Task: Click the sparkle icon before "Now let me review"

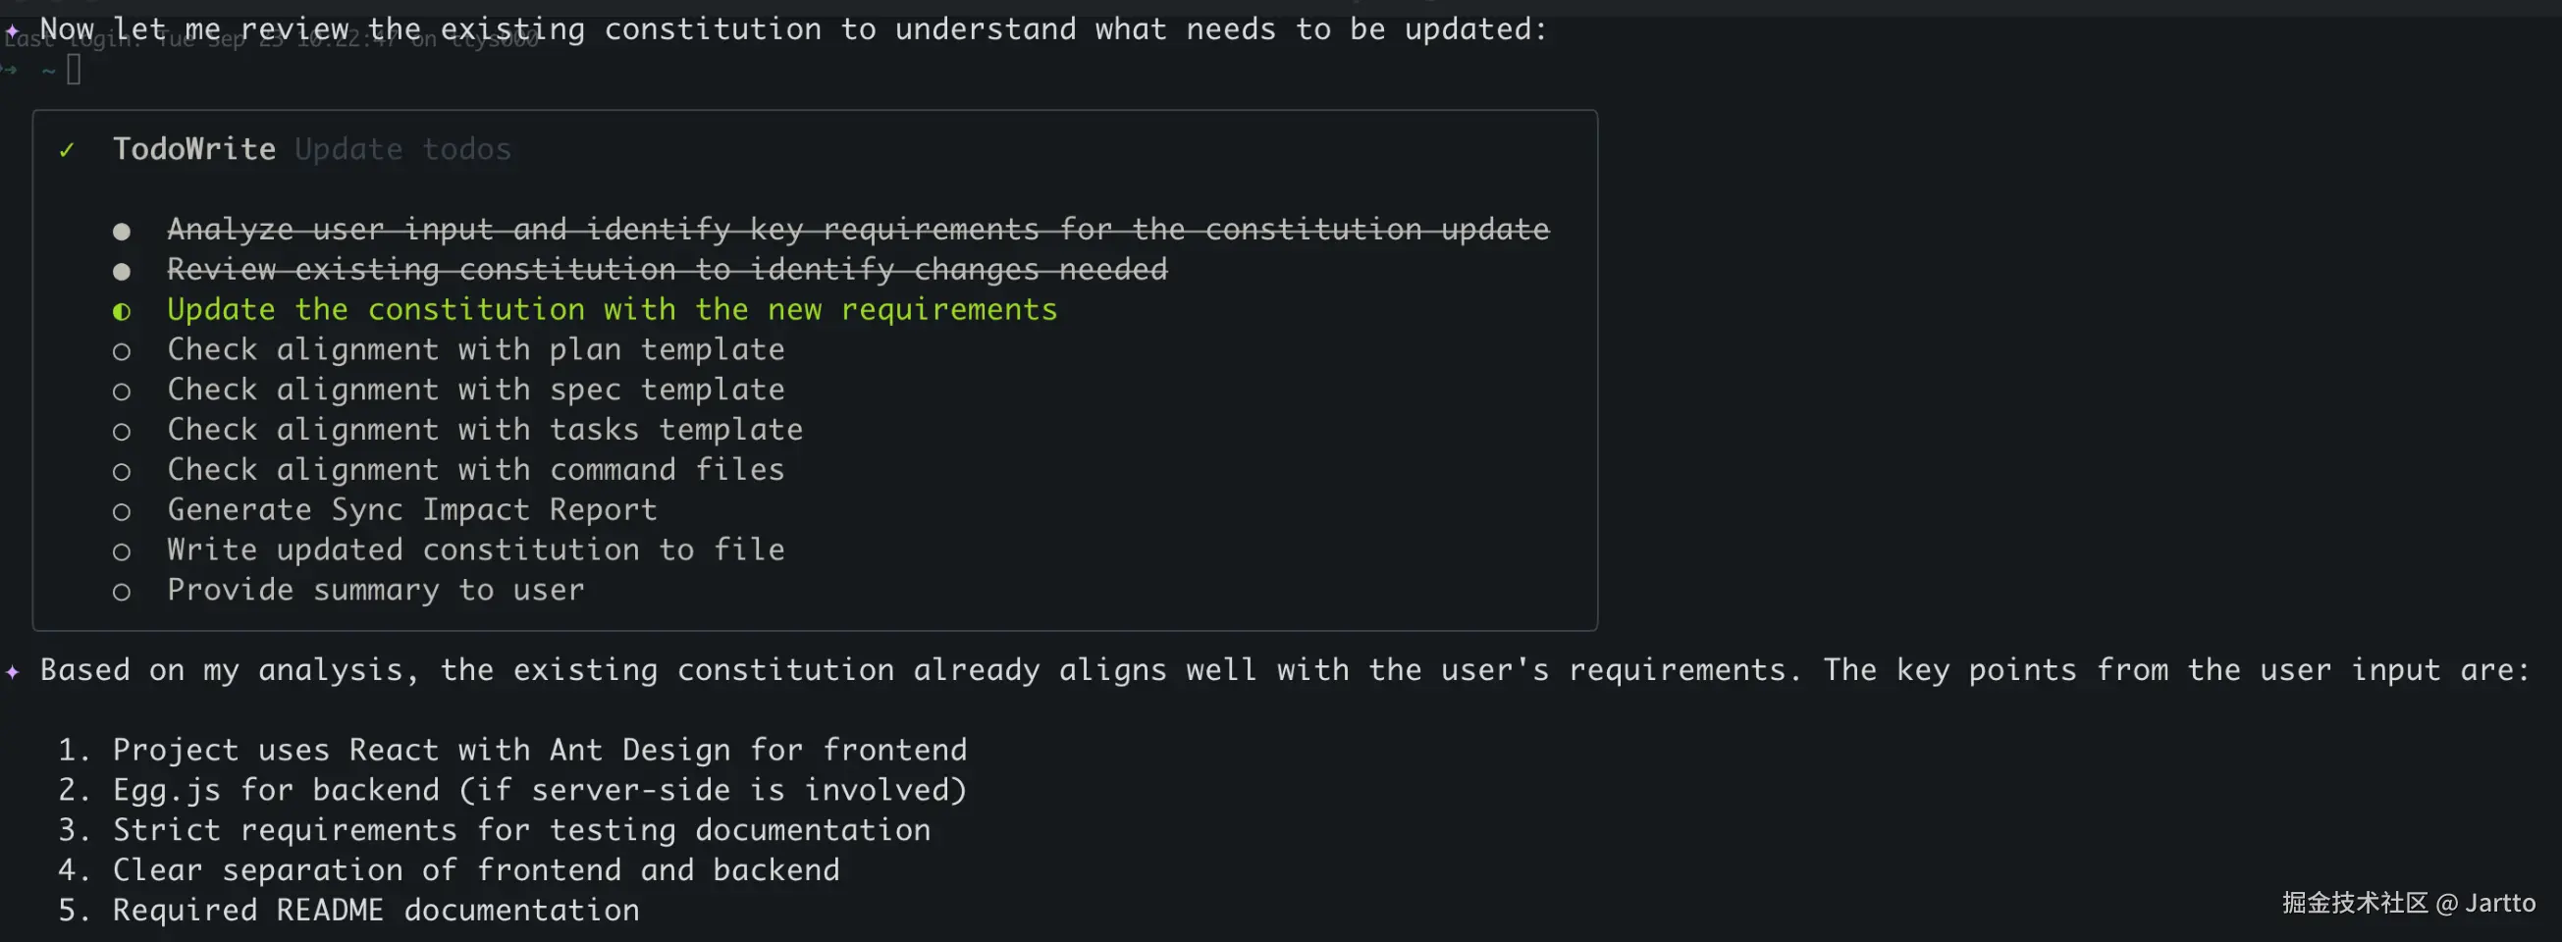Action: [x=12, y=30]
